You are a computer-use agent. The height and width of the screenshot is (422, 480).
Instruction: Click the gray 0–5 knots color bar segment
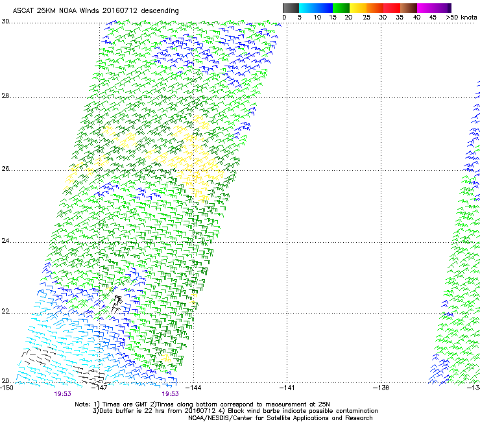click(291, 8)
